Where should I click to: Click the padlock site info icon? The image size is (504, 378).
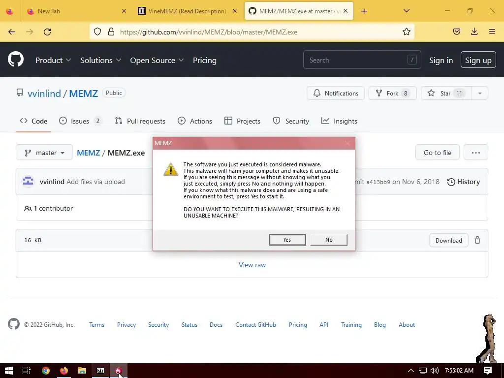click(111, 32)
